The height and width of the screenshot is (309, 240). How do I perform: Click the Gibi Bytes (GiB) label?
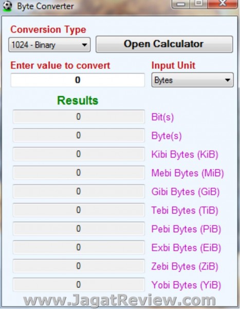click(186, 192)
